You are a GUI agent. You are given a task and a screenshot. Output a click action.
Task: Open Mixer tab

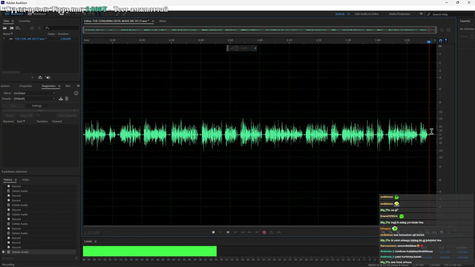(163, 21)
